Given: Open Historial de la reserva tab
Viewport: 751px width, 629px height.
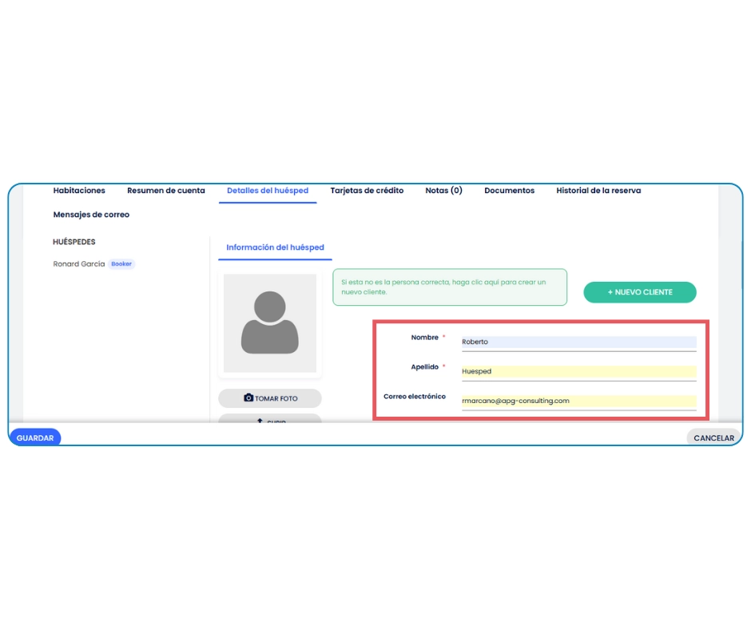Looking at the screenshot, I should point(598,191).
